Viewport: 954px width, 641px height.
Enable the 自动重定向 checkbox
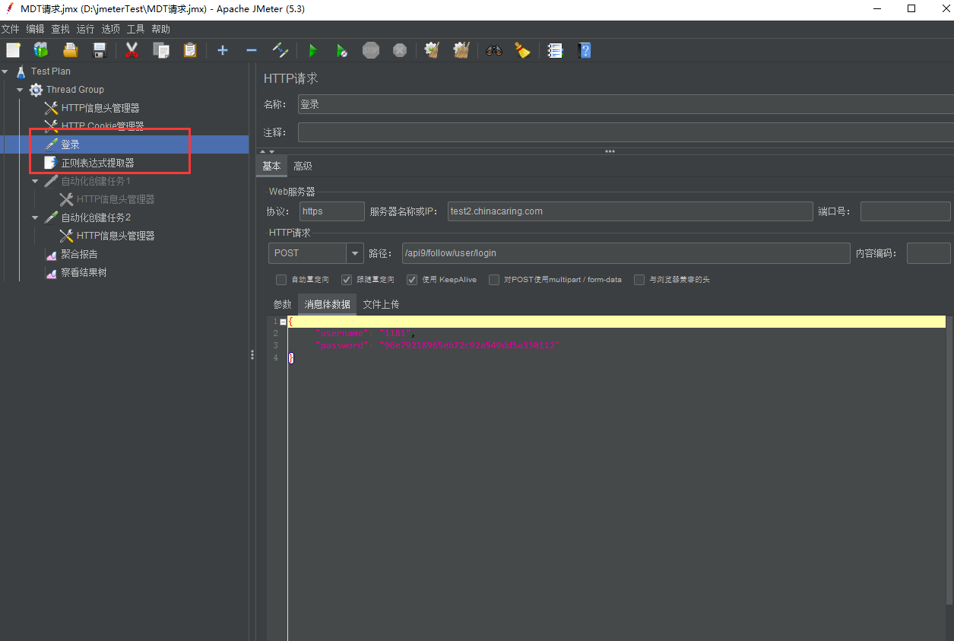tap(281, 280)
